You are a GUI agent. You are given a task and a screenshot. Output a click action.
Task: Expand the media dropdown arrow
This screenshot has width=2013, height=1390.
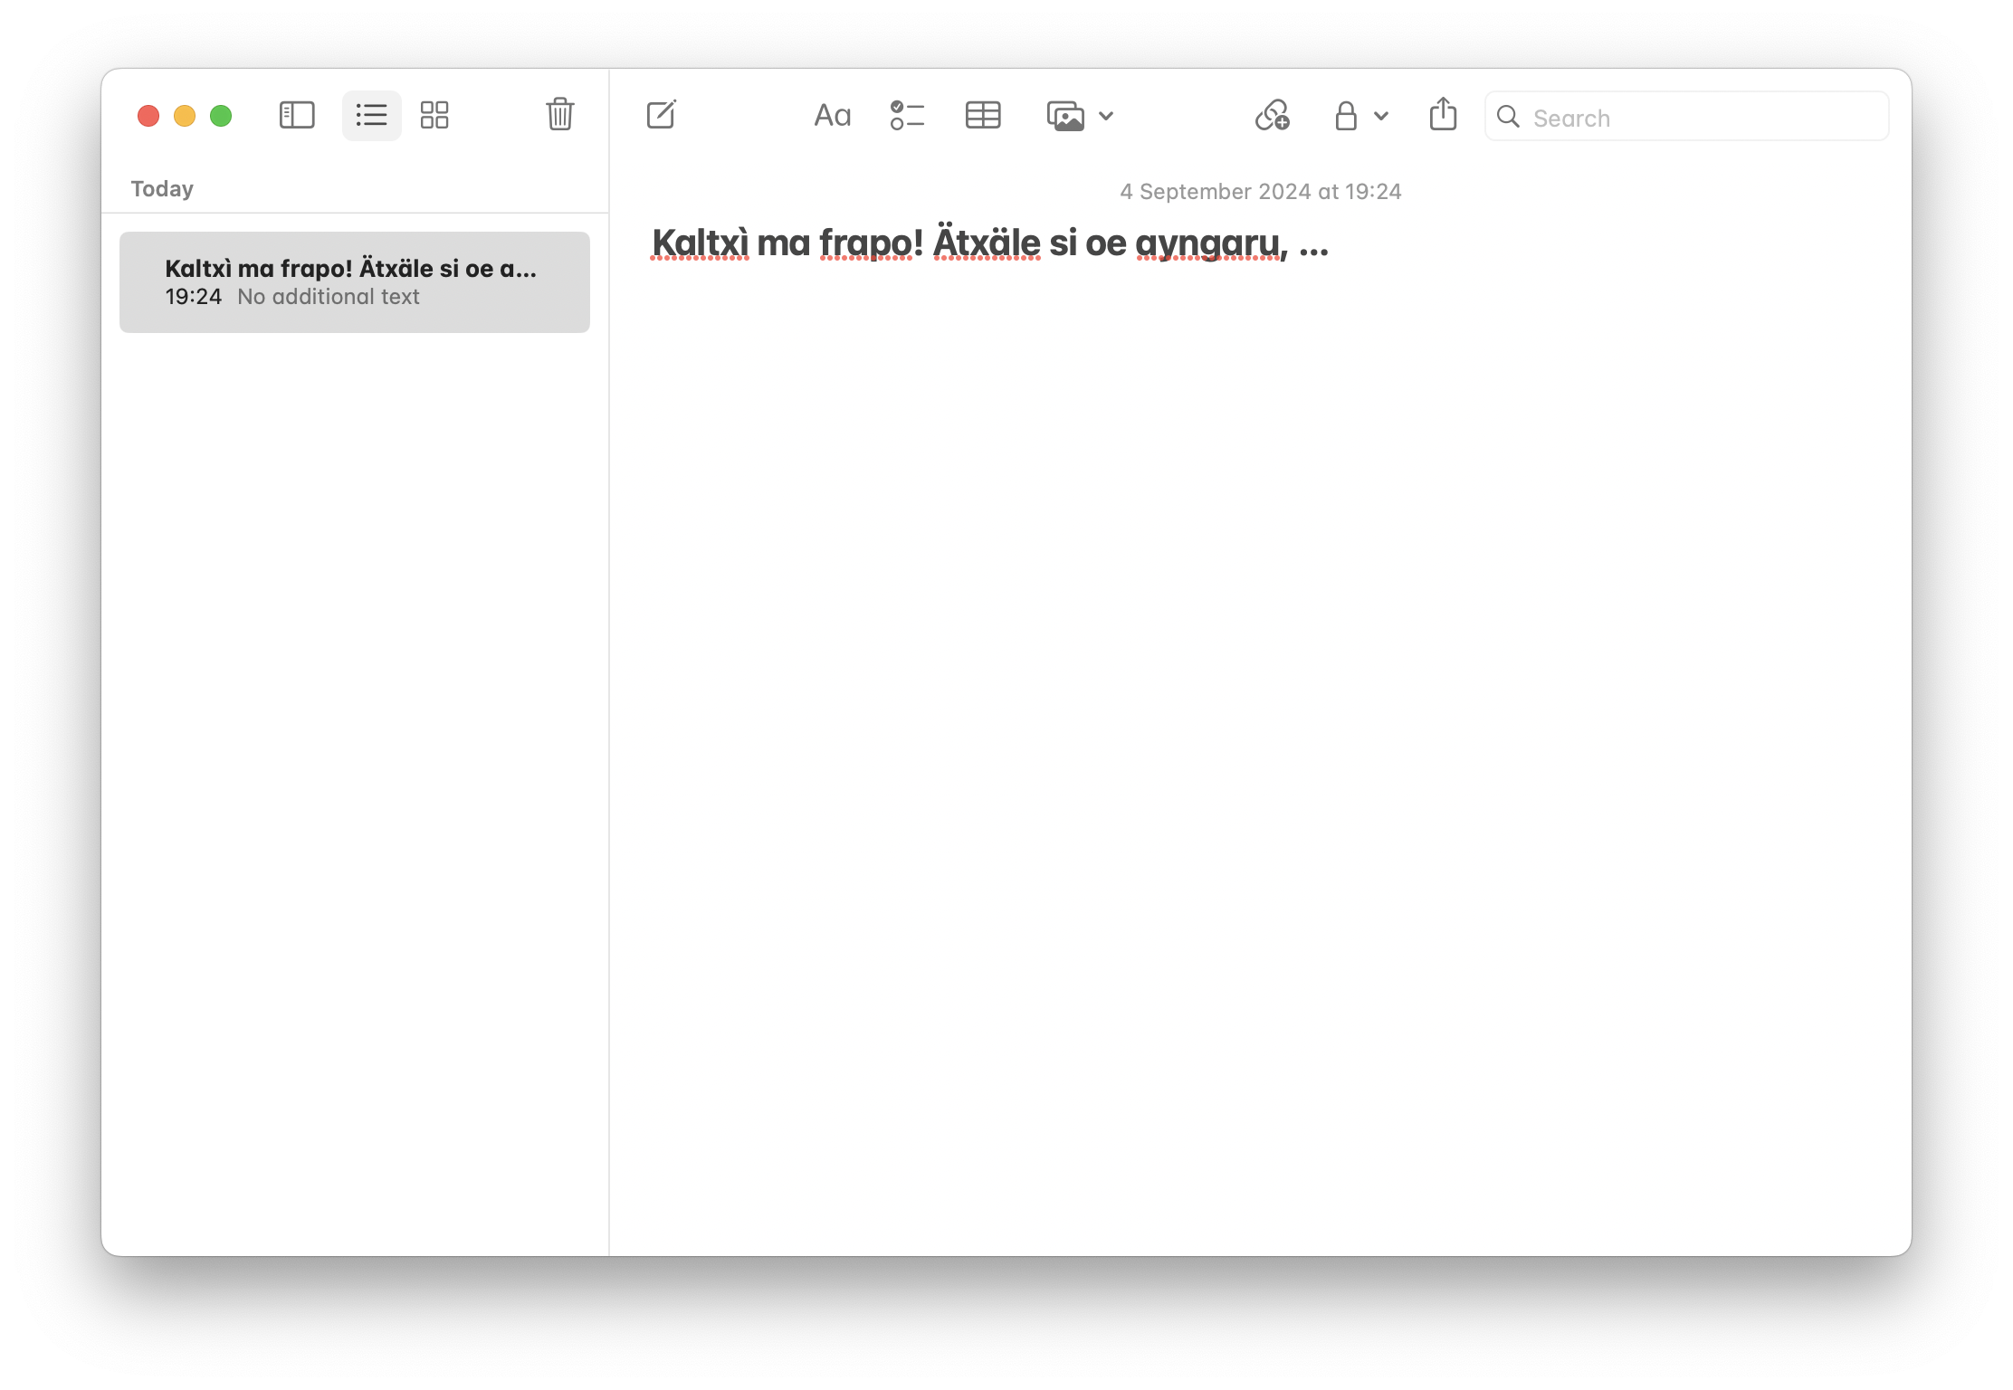point(1106,116)
